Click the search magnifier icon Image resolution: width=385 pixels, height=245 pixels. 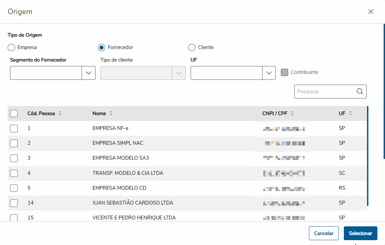tap(360, 91)
